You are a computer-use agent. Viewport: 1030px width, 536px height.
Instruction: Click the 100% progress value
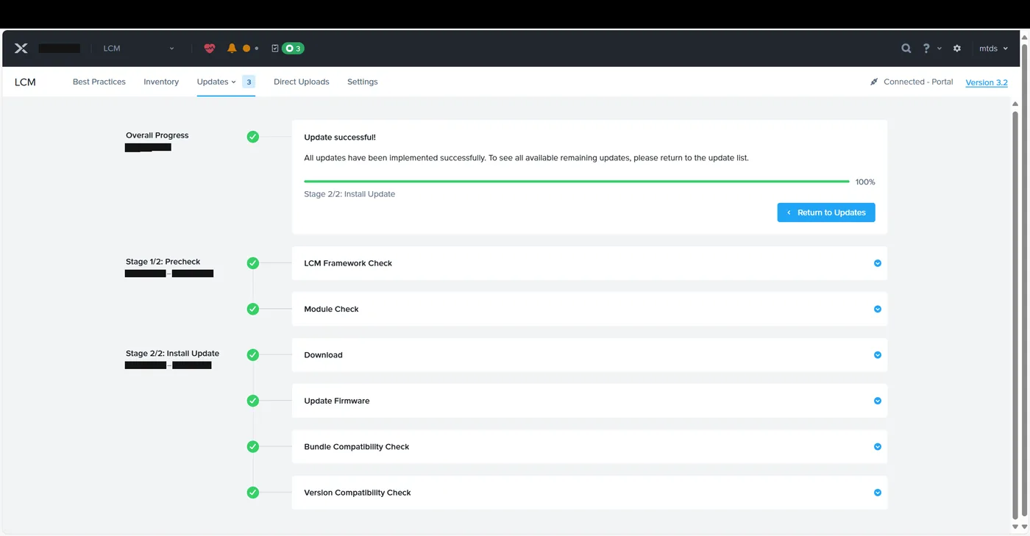(865, 182)
